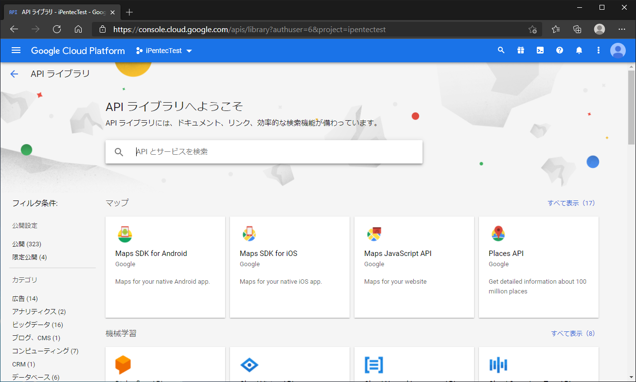Open the browser collections icon
This screenshot has height=382, width=636.
(x=577, y=29)
